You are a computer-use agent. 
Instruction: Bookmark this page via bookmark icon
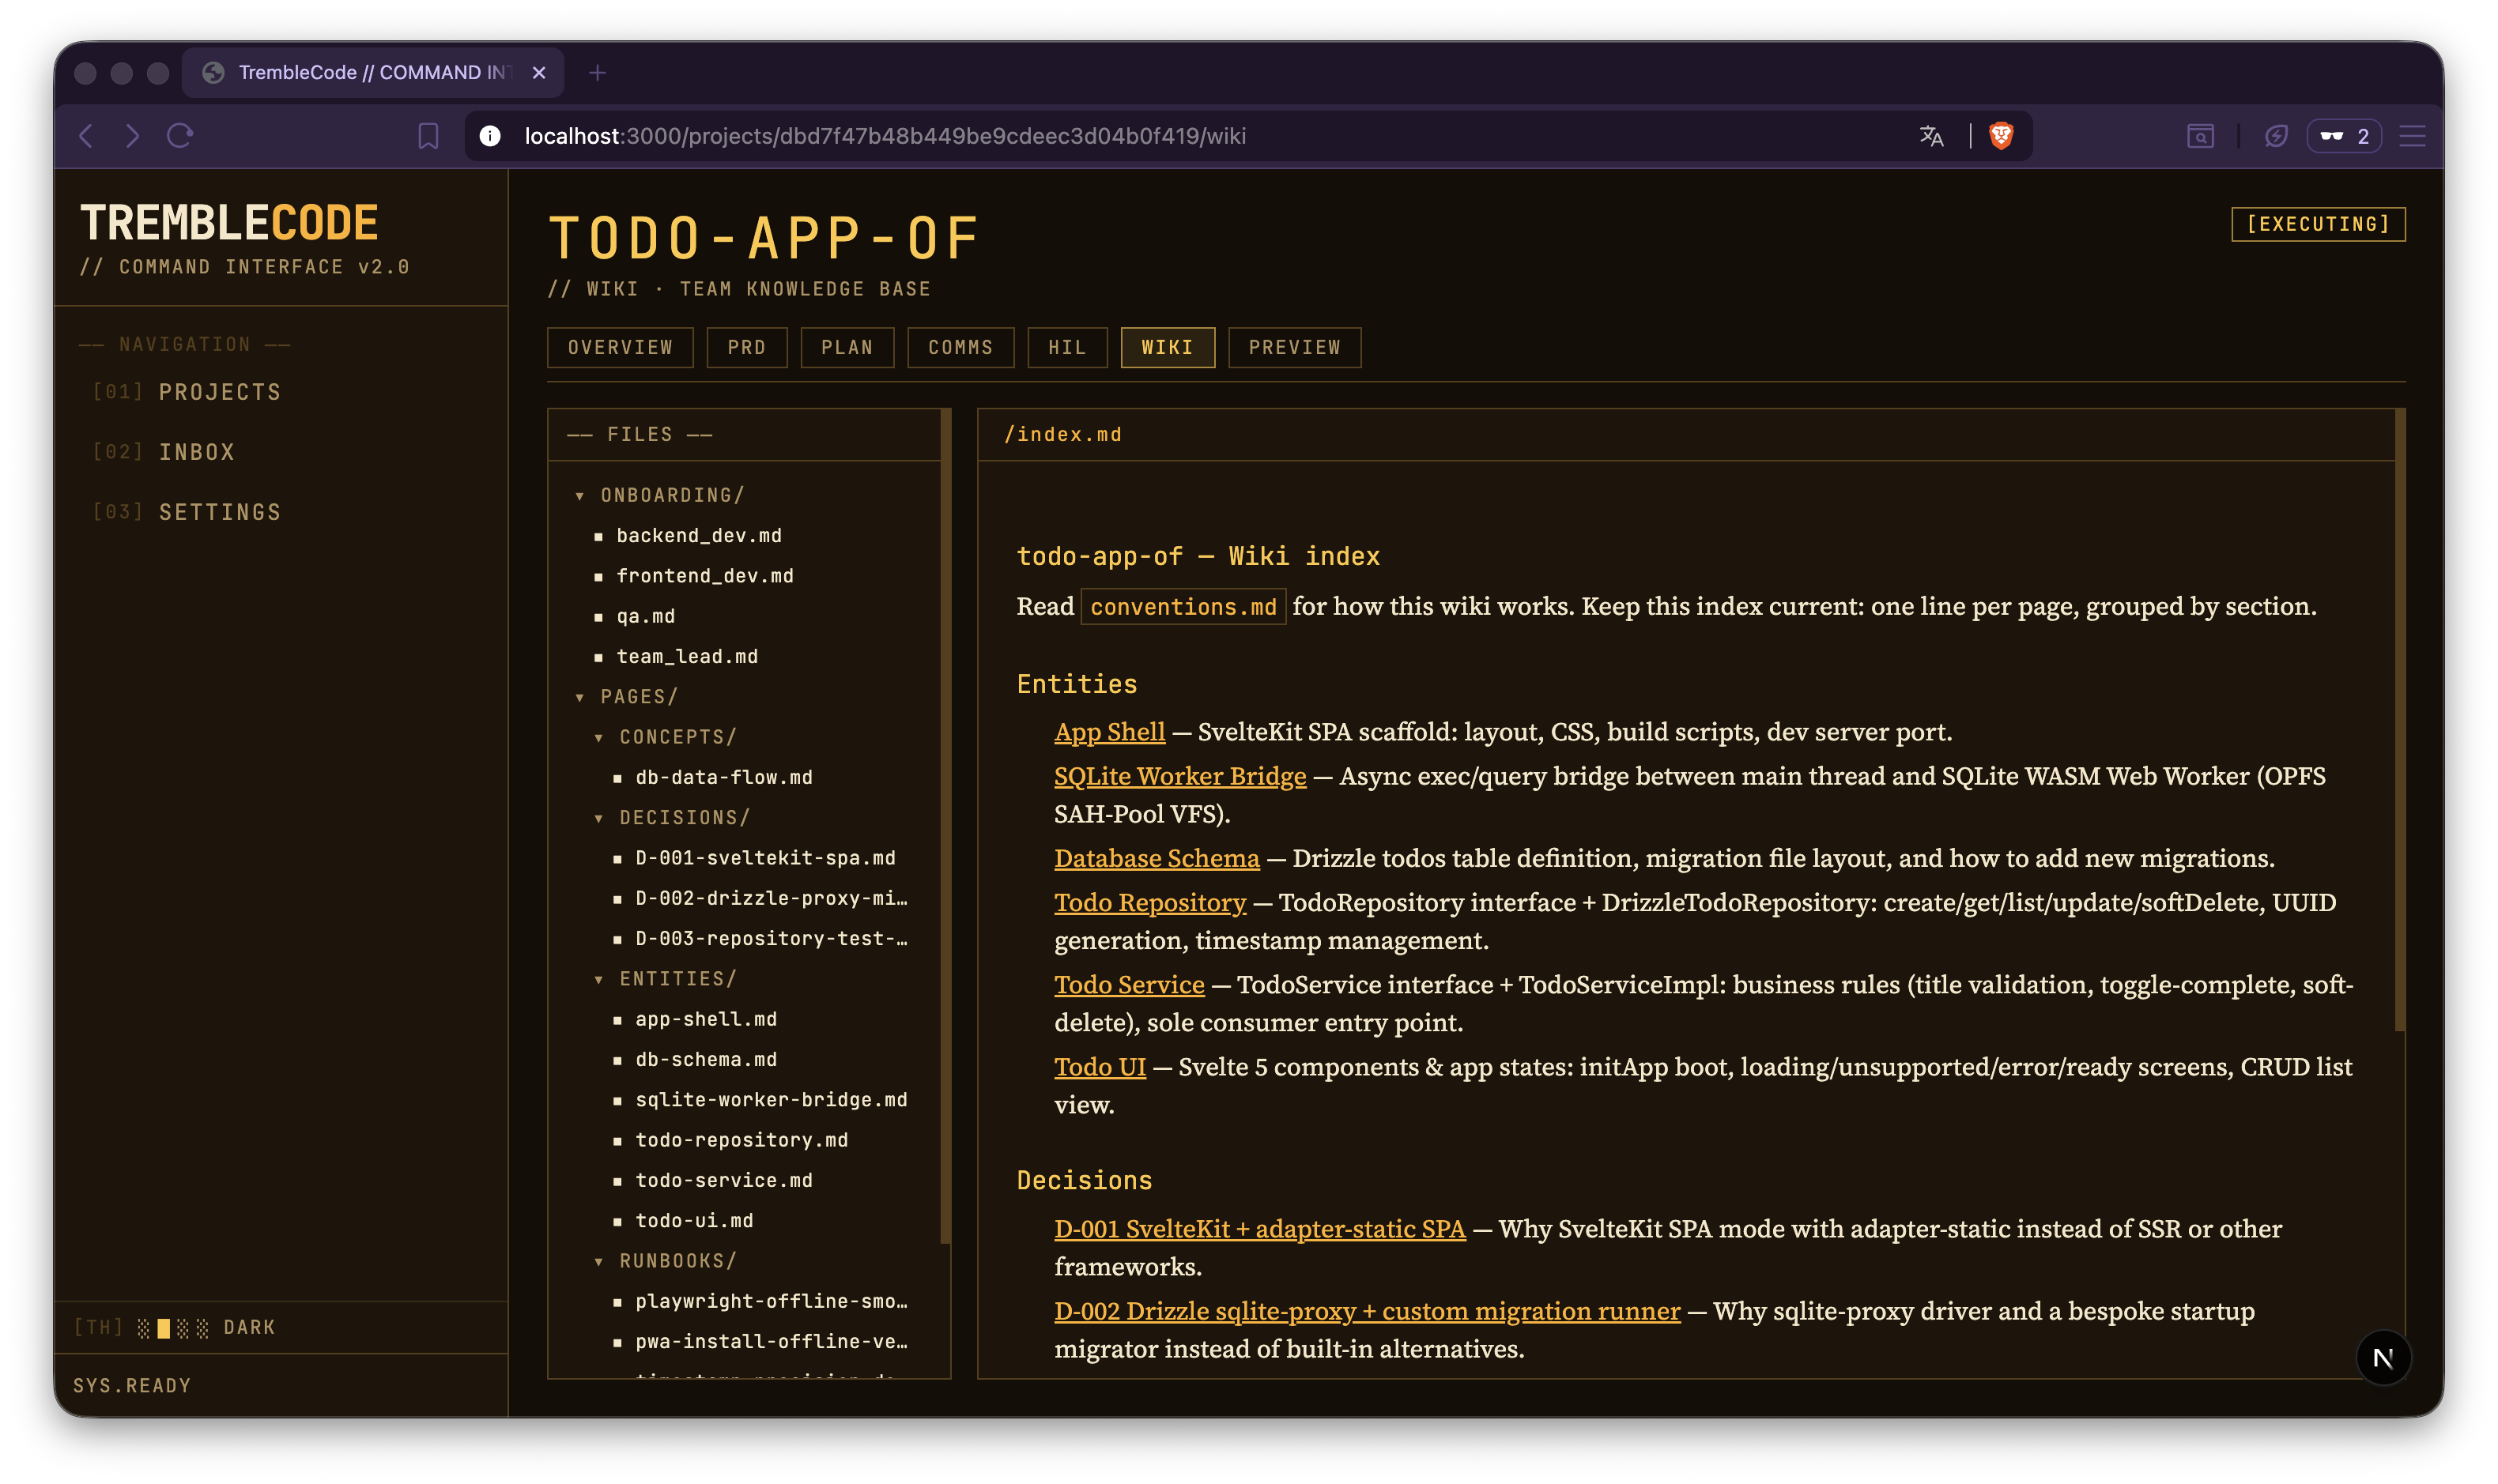click(x=428, y=136)
